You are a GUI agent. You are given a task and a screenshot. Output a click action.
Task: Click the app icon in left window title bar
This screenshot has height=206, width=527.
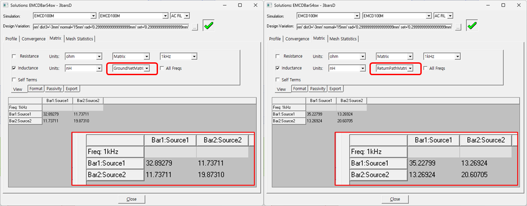click(5, 5)
